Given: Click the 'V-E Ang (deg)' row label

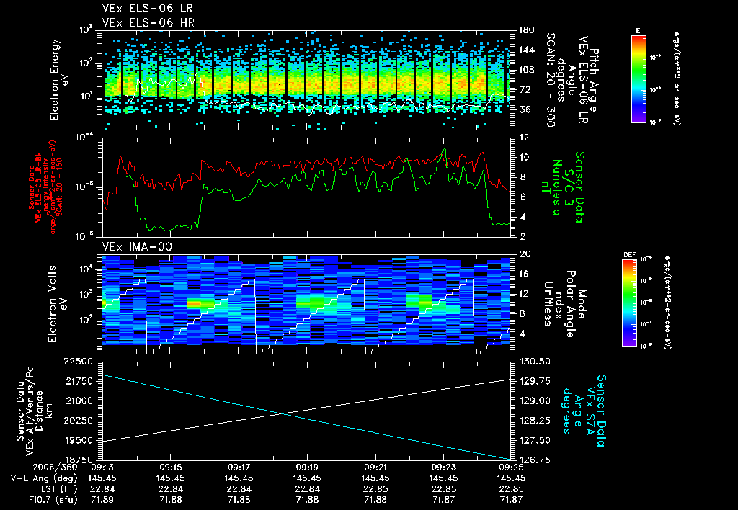Looking at the screenshot, I should 44,478.
